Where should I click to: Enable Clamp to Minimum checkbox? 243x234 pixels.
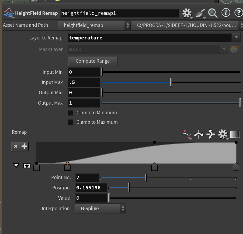coord(71,113)
